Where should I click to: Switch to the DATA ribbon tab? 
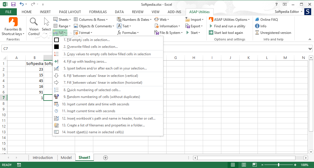coord(119,12)
